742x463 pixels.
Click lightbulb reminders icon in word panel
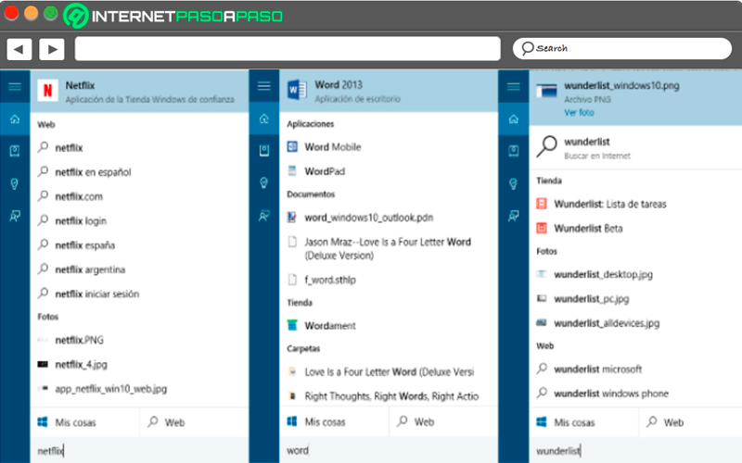(264, 182)
